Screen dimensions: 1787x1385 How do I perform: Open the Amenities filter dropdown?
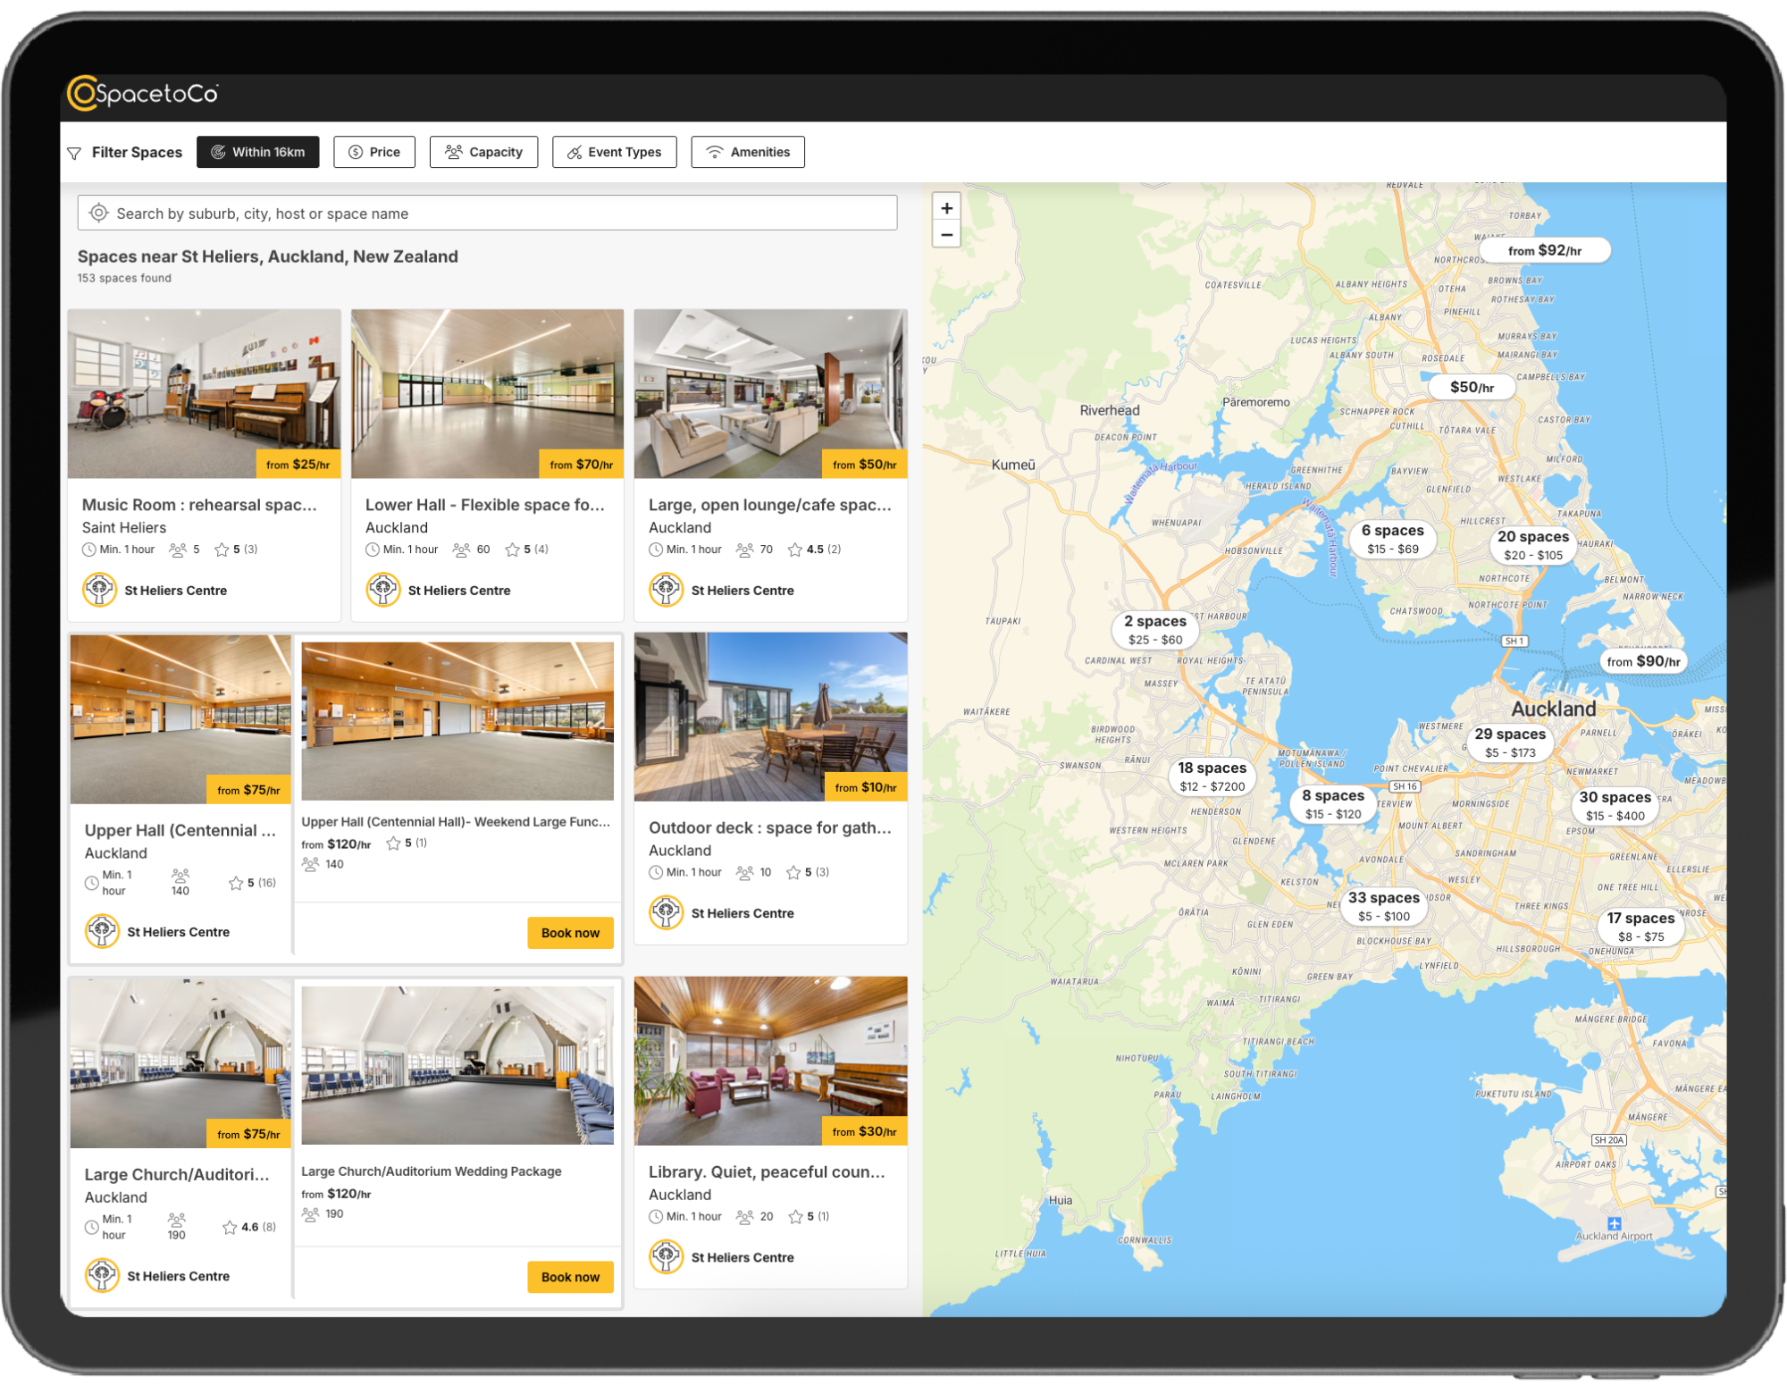[748, 152]
